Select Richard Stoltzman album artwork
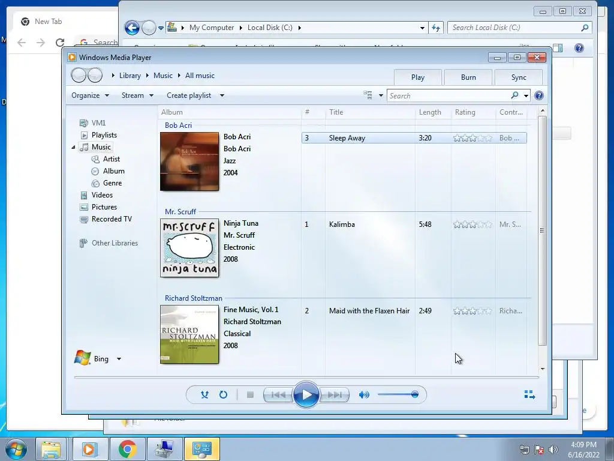614x461 pixels. pos(189,334)
